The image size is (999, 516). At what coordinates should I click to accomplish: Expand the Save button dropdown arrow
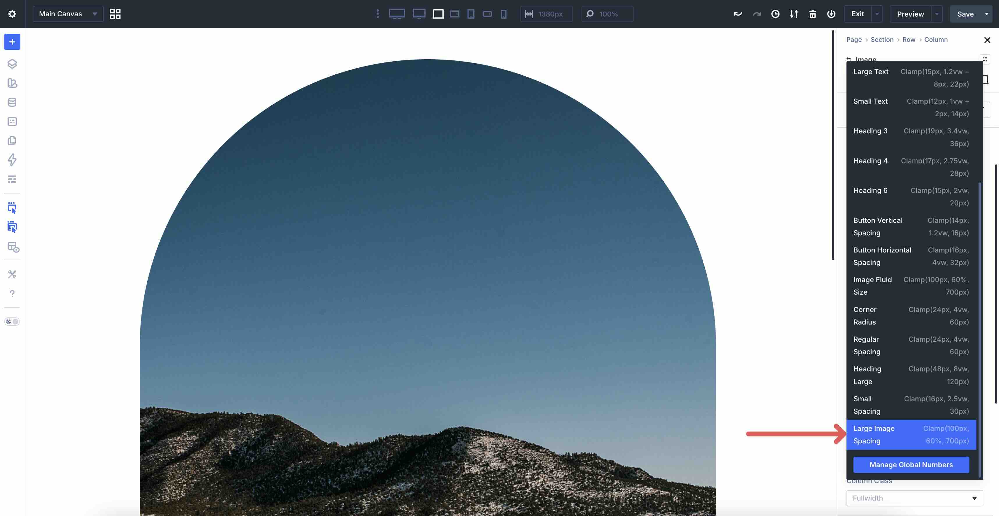[x=987, y=14]
